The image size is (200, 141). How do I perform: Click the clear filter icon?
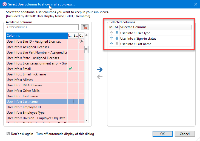[85, 27]
